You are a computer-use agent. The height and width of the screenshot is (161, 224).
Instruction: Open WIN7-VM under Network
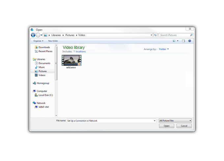tap(42, 107)
